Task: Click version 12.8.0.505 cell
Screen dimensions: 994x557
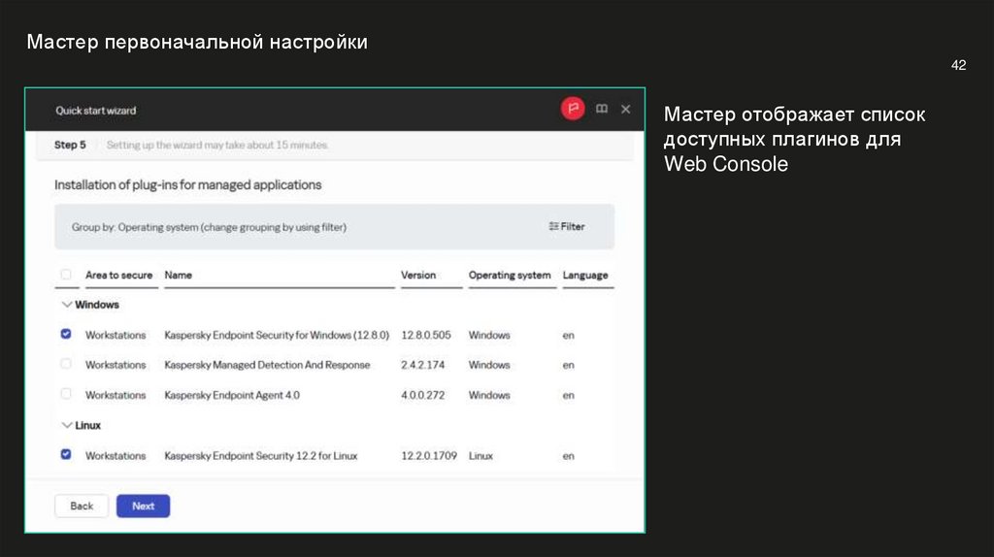Action: (426, 335)
